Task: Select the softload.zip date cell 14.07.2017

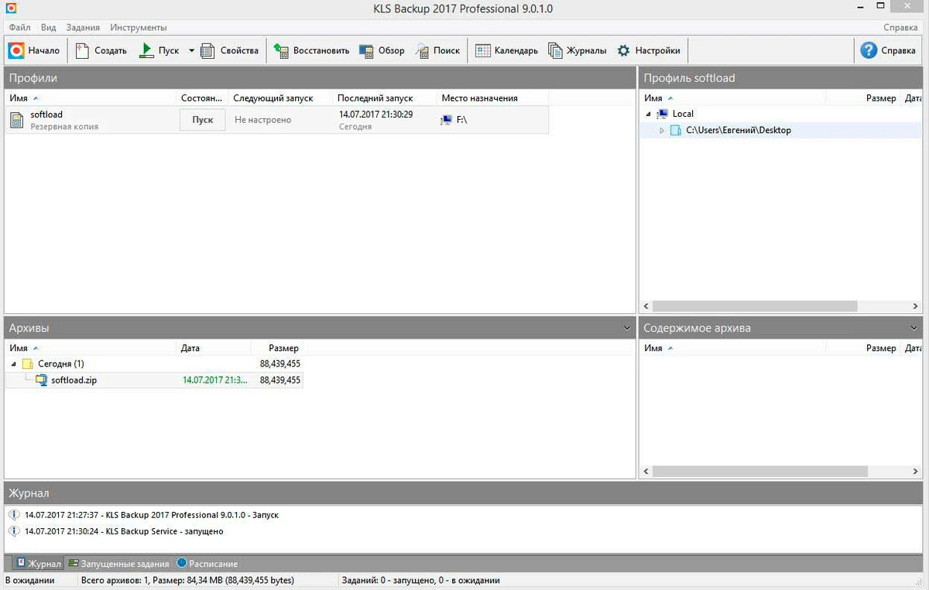Action: point(215,380)
